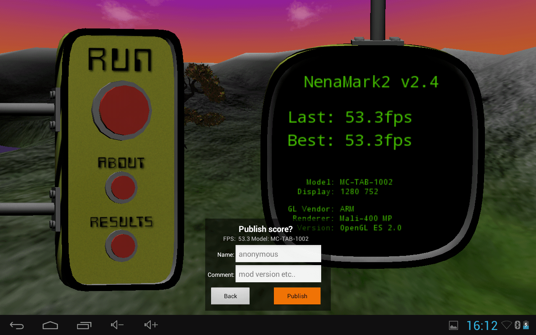Click the Renderer: Mali-400 MP line
The width and height of the screenshot is (536, 335).
point(342,219)
